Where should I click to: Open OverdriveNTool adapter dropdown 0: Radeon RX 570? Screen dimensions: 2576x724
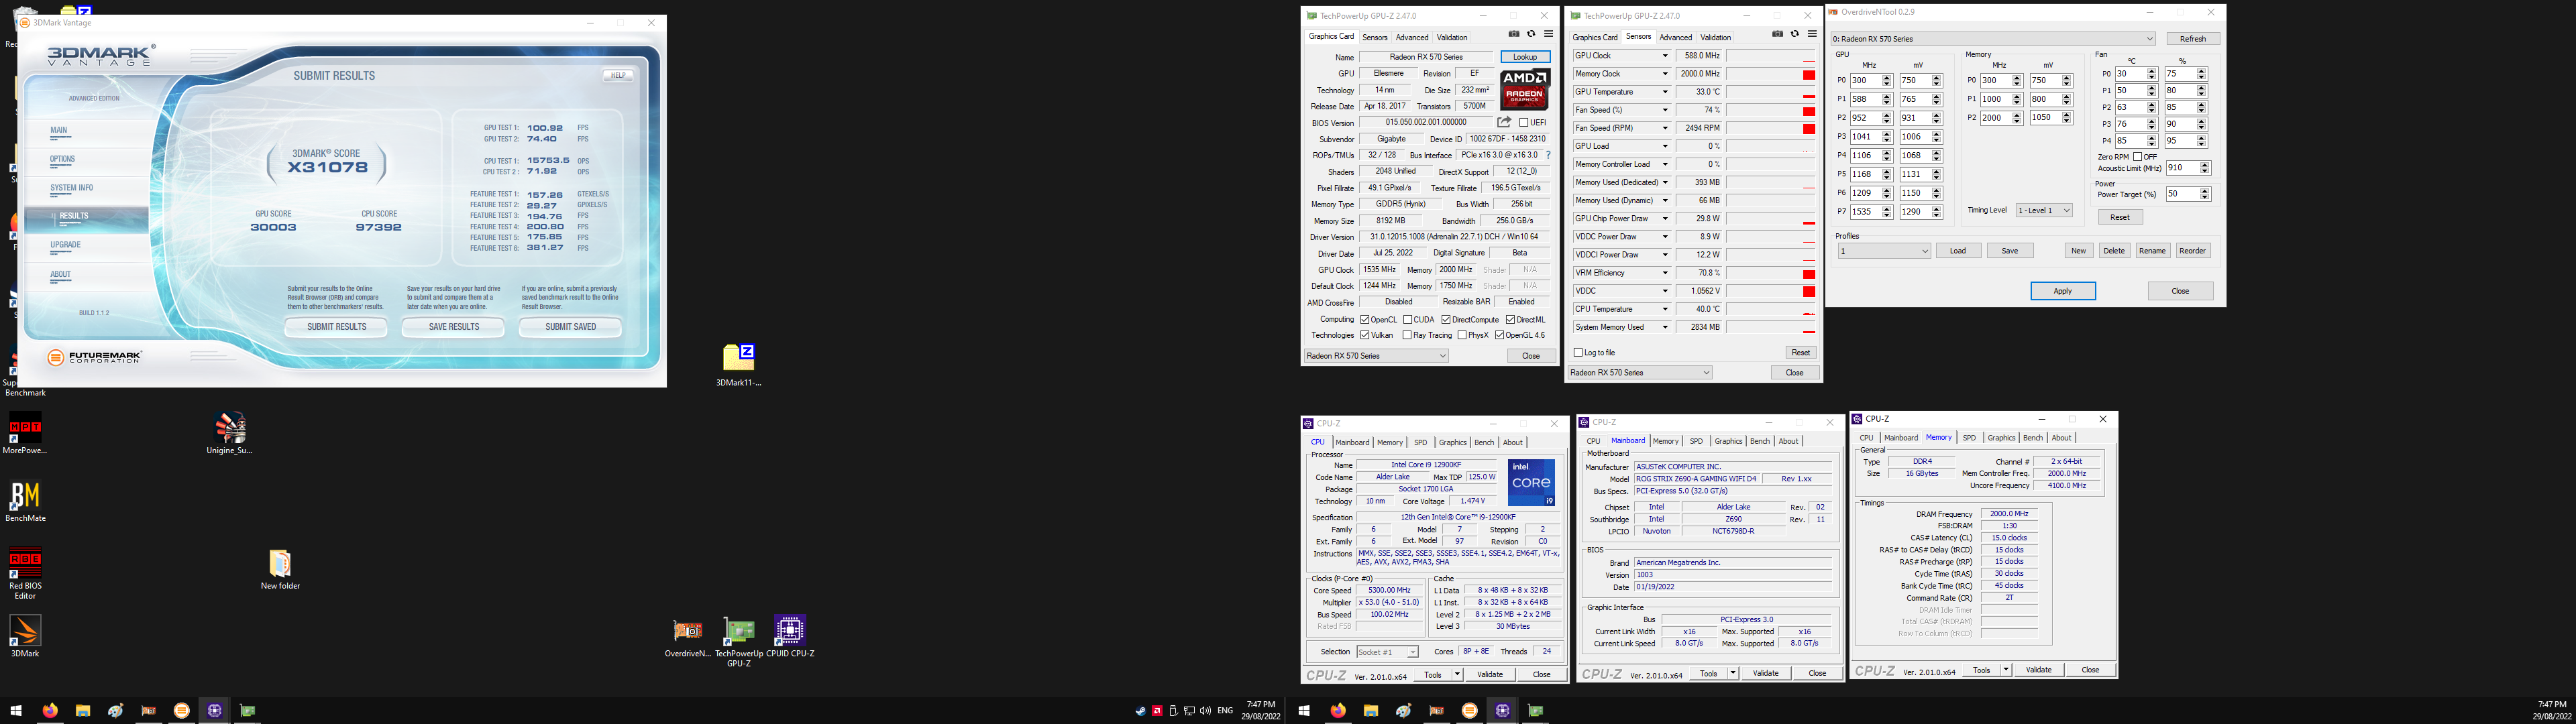1993,38
